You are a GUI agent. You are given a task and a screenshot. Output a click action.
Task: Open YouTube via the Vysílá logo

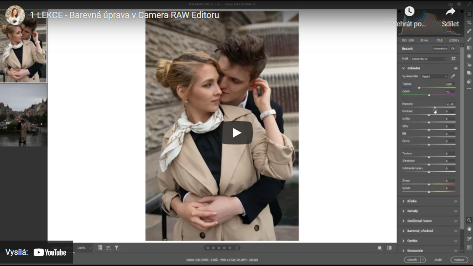(50, 252)
